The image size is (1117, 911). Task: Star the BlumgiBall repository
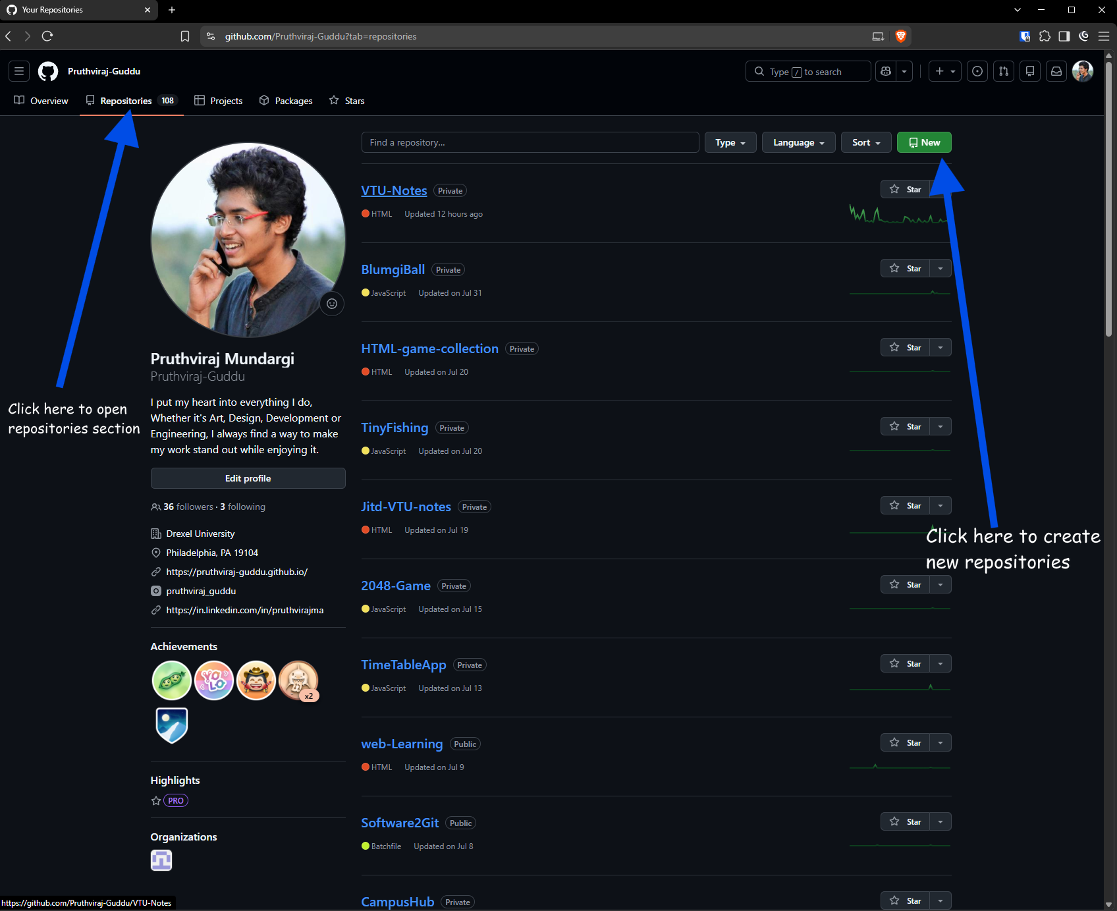(905, 268)
